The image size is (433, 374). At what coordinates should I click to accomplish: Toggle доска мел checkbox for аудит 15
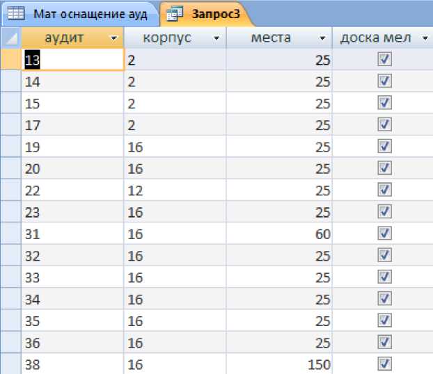pos(385,103)
